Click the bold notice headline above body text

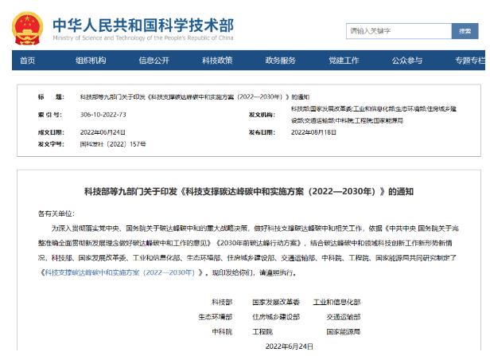coord(245,192)
